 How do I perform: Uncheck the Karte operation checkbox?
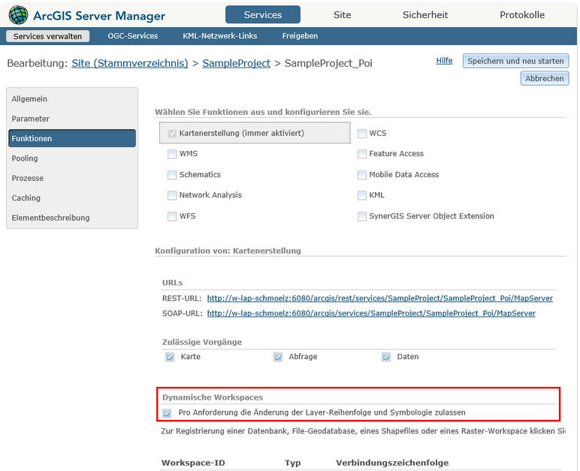pos(170,357)
